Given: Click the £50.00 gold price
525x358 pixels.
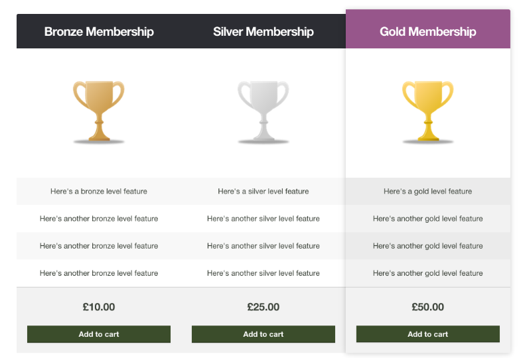Looking at the screenshot, I should [x=428, y=307].
